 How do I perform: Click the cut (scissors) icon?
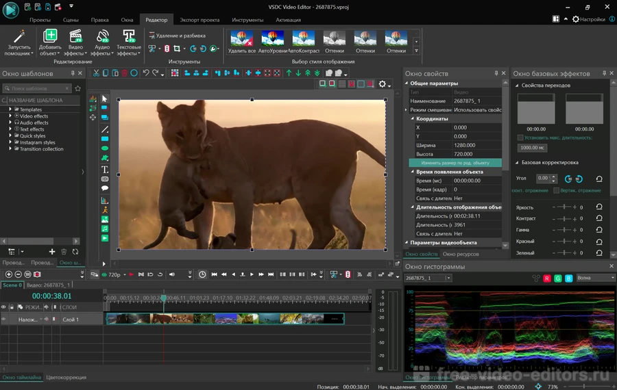[96, 73]
